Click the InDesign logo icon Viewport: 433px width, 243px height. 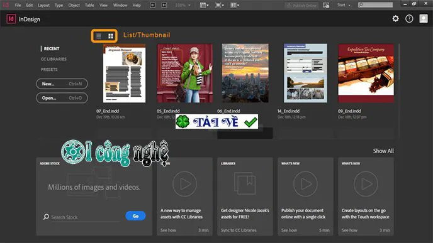tap(11, 19)
